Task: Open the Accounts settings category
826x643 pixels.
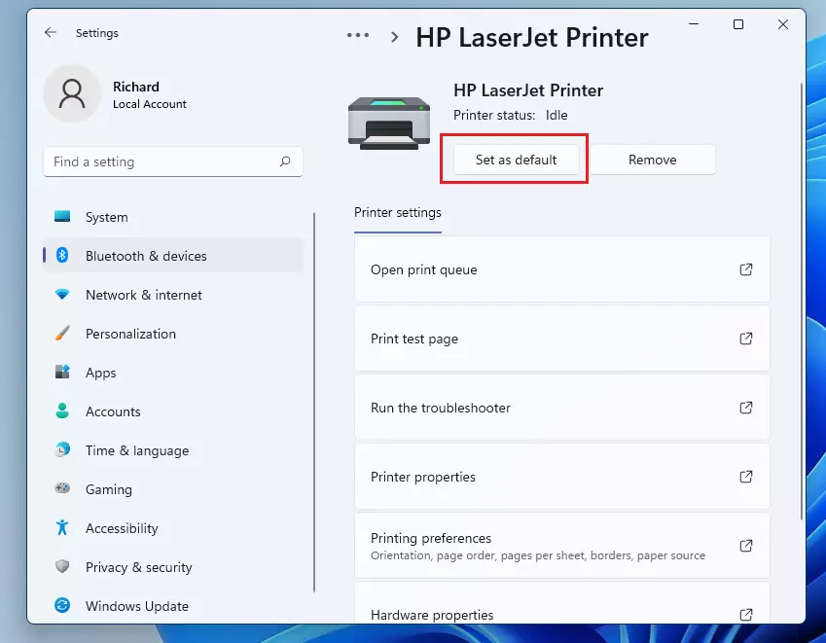Action: [x=173, y=411]
